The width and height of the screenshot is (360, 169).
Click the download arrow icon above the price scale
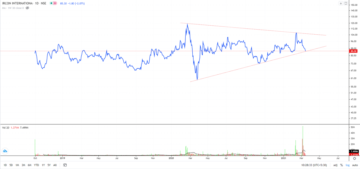(341, 3)
